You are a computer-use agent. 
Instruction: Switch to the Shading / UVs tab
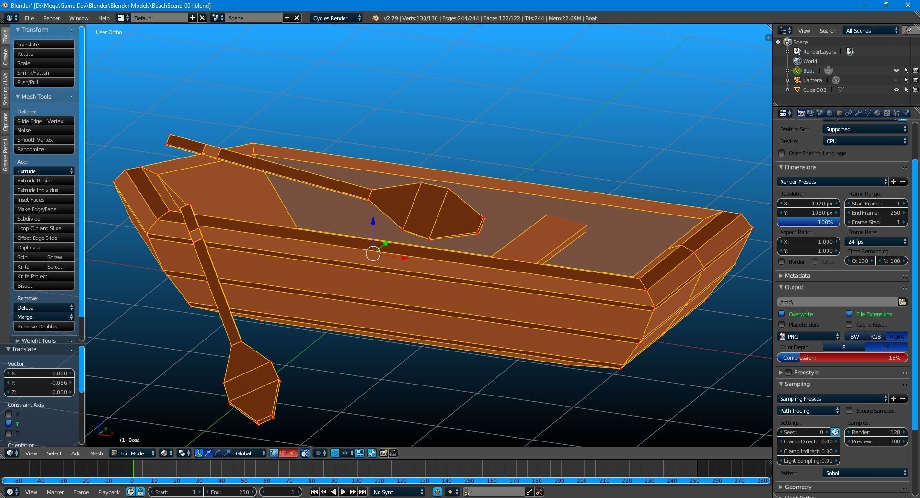pos(5,89)
